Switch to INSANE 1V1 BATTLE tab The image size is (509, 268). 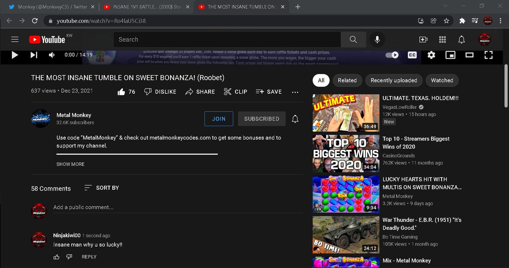(x=146, y=7)
